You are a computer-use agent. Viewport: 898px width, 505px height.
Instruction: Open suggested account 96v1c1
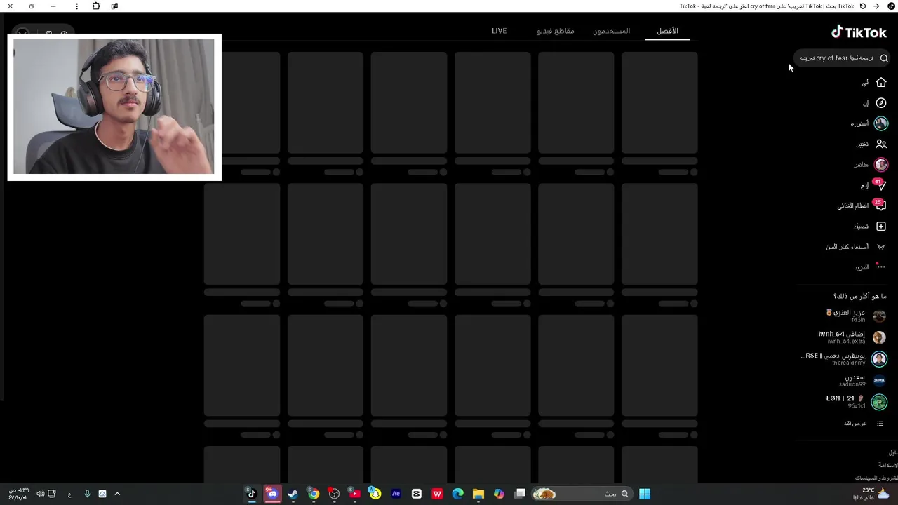857,402
